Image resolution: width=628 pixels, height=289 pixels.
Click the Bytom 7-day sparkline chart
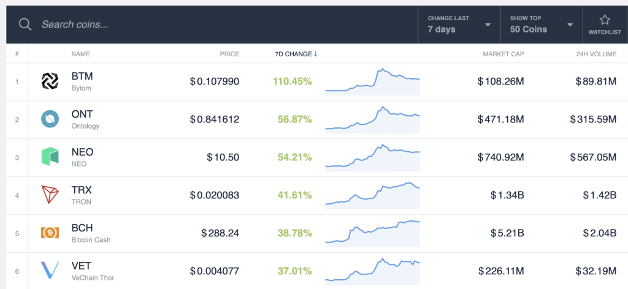pyautogui.click(x=372, y=82)
